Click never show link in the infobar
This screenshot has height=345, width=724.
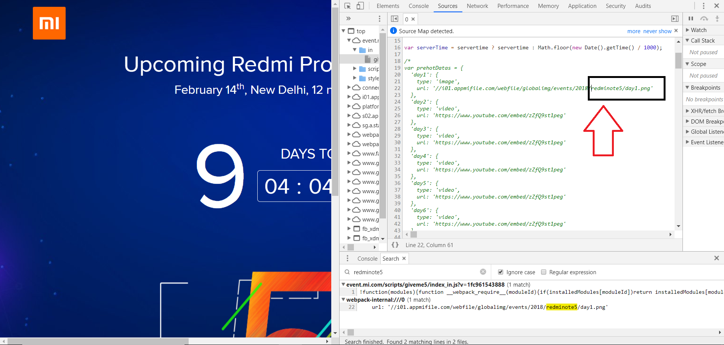click(x=657, y=31)
